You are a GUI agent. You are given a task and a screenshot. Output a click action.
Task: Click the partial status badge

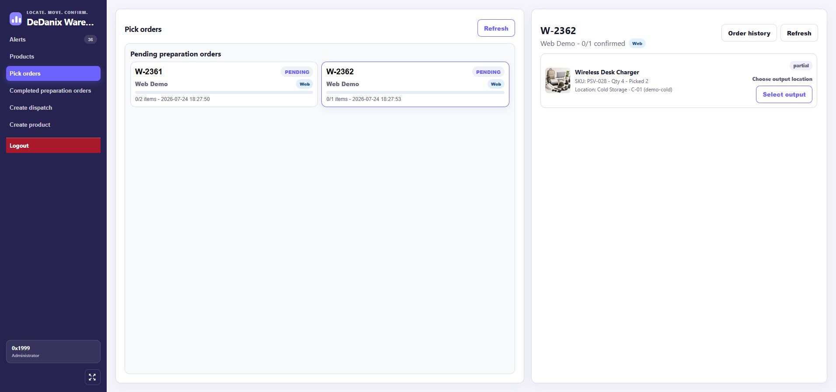click(801, 66)
